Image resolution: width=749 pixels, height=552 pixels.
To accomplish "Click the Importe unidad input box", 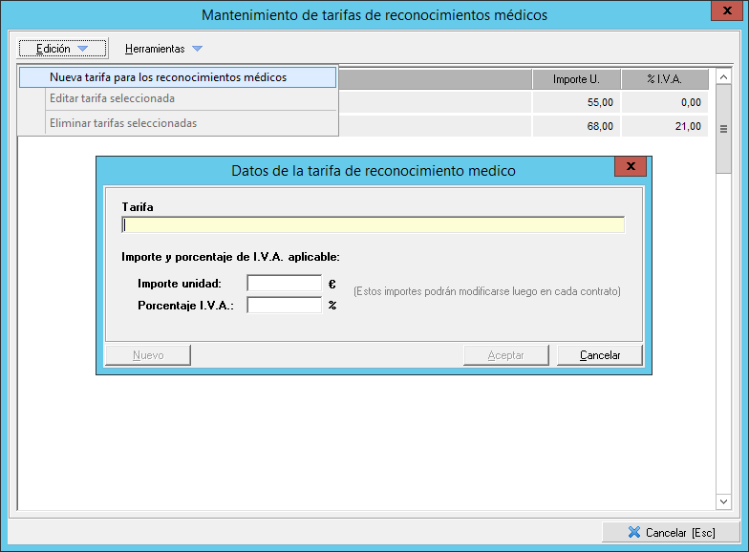I will tap(284, 284).
